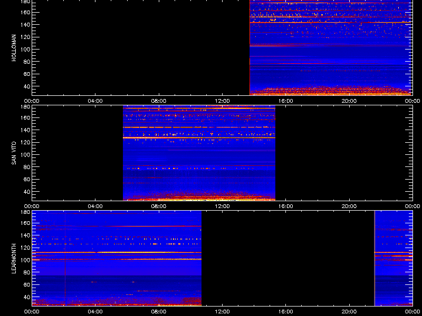
Task: Select 04:00 time label under Holloman panel
Action: (x=95, y=101)
